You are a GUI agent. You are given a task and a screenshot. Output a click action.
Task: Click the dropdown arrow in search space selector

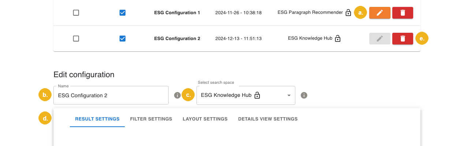[x=289, y=95]
